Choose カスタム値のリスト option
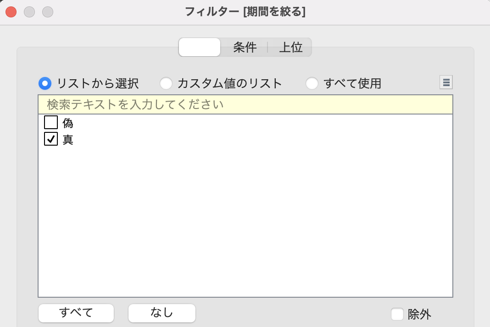490x327 pixels. pyautogui.click(x=166, y=83)
